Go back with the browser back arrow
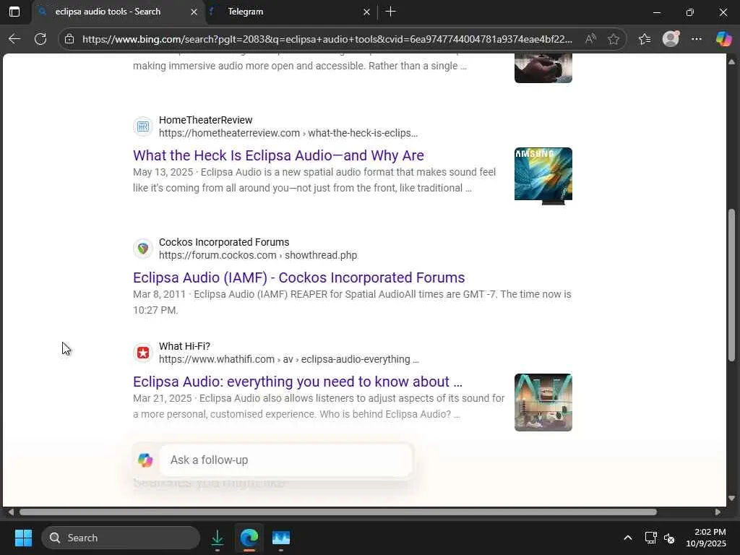740x555 pixels. [x=14, y=39]
